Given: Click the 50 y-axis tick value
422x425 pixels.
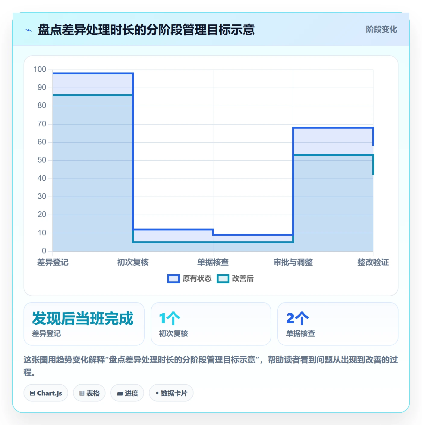Looking at the screenshot, I should (42, 160).
